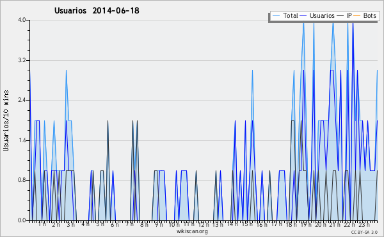Click the '12 h' x-axis label
The width and height of the screenshot is (384, 237).
coord(204,224)
